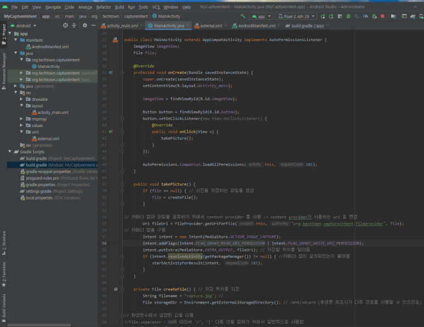The width and height of the screenshot is (424, 327).
Task: Click the window icon after Project Structure
Action: coord(404,16)
